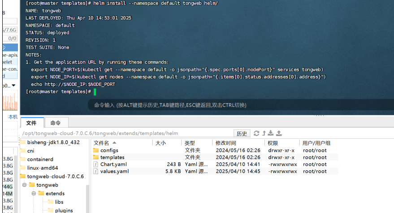Click the path field showing /opt/tongweb-cloud-7.0.C.6
394x213 pixels.
pos(127,133)
